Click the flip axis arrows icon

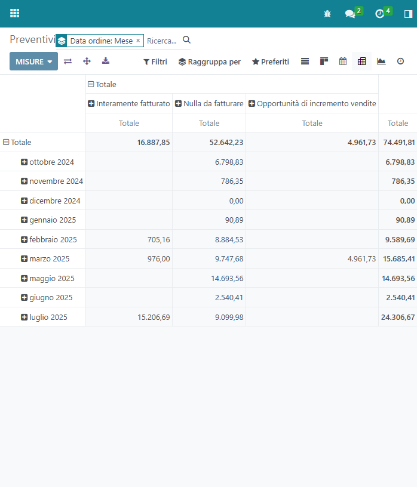click(68, 61)
